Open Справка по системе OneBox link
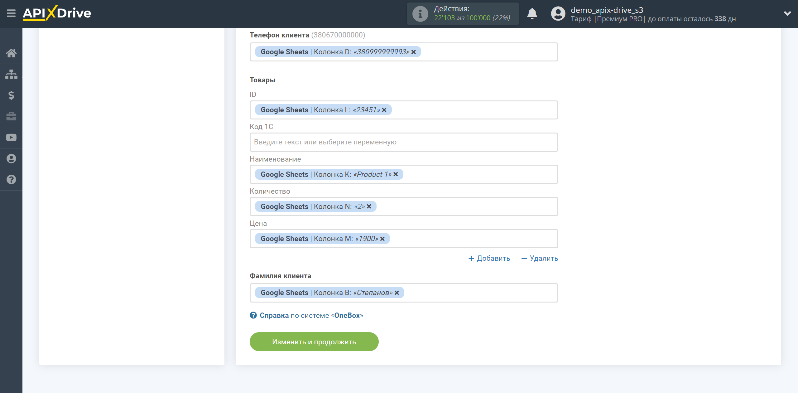The width and height of the screenshot is (798, 393). click(311, 315)
